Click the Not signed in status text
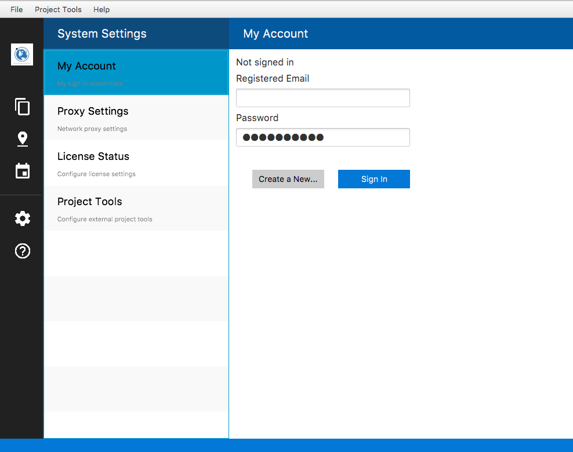Viewport: 573px width, 452px height. [265, 63]
